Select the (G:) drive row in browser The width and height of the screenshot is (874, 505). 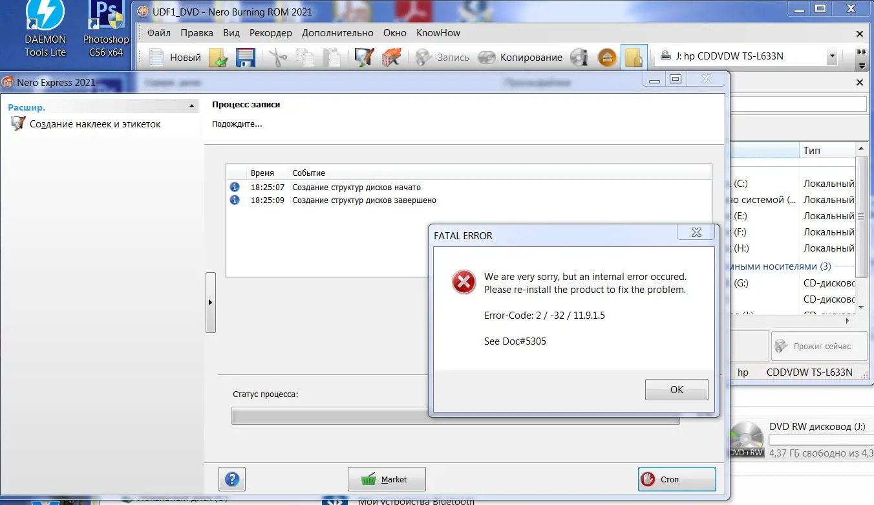793,283
